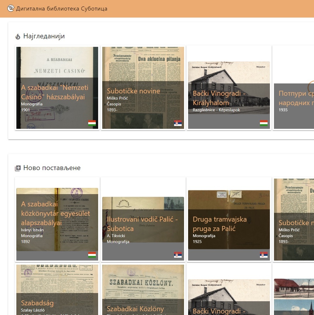
Task: Click "Monográfia" below Iványi István
Action: (32, 236)
